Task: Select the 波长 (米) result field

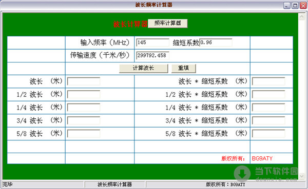Action: click(x=84, y=81)
